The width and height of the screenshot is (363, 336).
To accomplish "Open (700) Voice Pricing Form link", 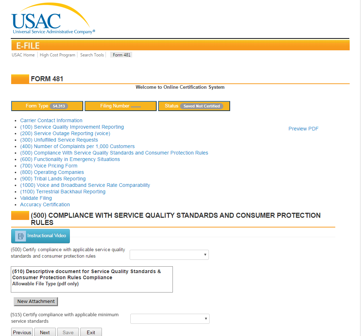I will coord(49,166).
